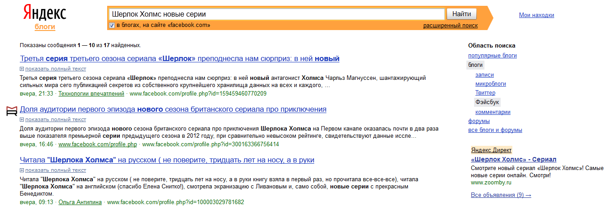Open www.facebook.com/profile.php author link of second result
606x214 pixels.
(98, 144)
